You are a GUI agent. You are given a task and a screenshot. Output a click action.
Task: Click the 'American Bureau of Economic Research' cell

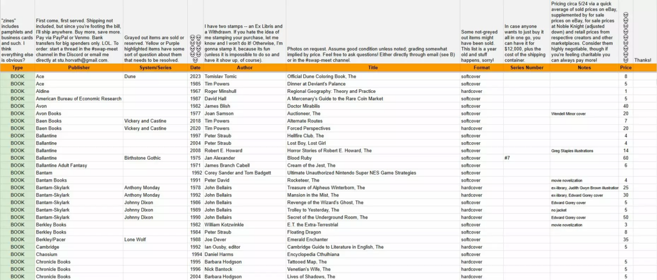[x=78, y=99]
